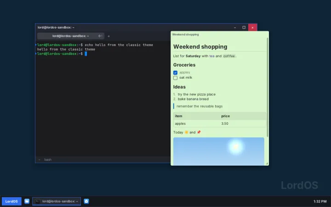This screenshot has height=207, width=331.
Task: Click the note's bottom-right corner grip
Action: click(x=267, y=163)
